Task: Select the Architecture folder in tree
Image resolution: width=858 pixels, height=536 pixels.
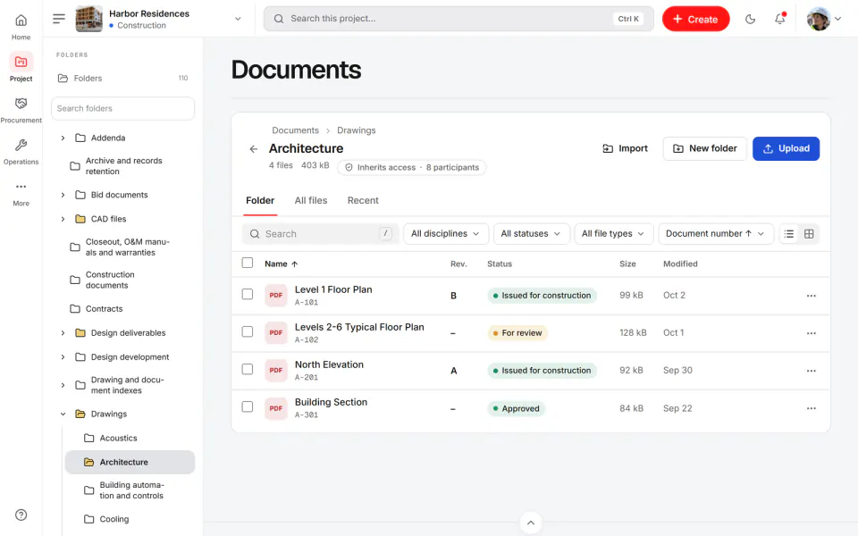Action: (x=130, y=462)
